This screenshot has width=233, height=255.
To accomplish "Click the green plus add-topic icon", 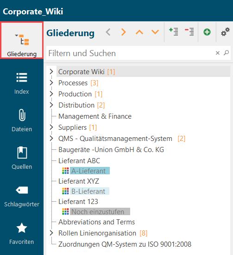I will (x=207, y=32).
